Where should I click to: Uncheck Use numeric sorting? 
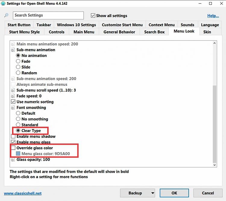(13, 102)
